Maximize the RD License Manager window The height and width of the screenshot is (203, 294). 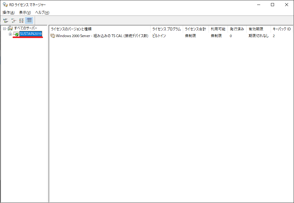click(x=272, y=5)
